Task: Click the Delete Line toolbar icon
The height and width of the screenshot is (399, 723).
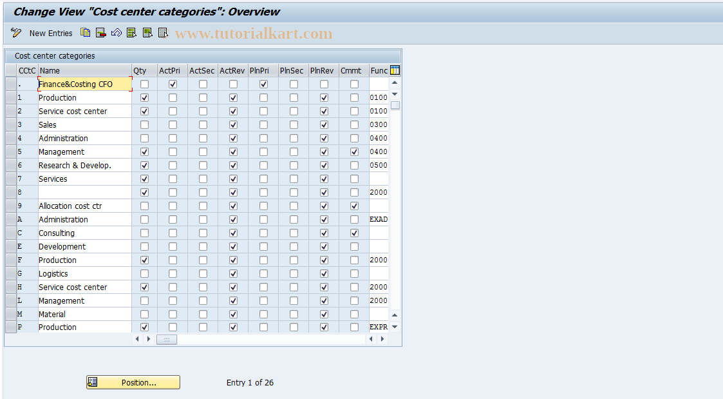Action: pos(100,33)
